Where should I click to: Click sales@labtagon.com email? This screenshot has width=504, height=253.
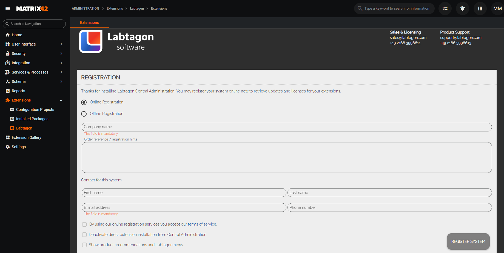point(408,38)
